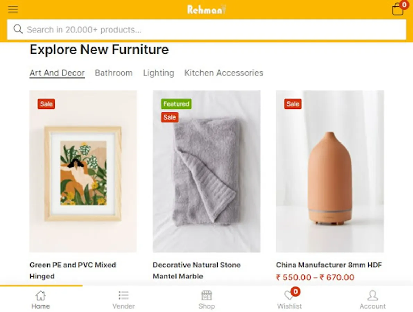
Task: Select the Lighting category tab
Action: [x=158, y=73]
